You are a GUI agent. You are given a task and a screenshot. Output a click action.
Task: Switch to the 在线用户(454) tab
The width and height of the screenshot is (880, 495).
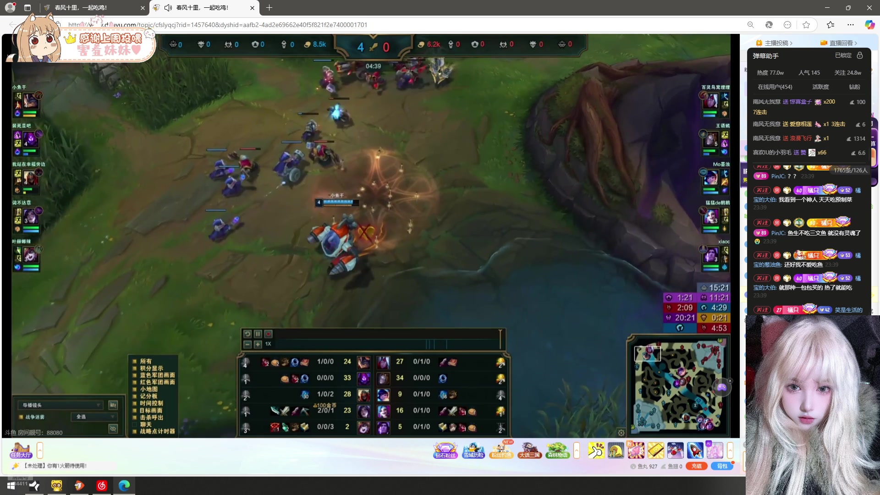(775, 87)
